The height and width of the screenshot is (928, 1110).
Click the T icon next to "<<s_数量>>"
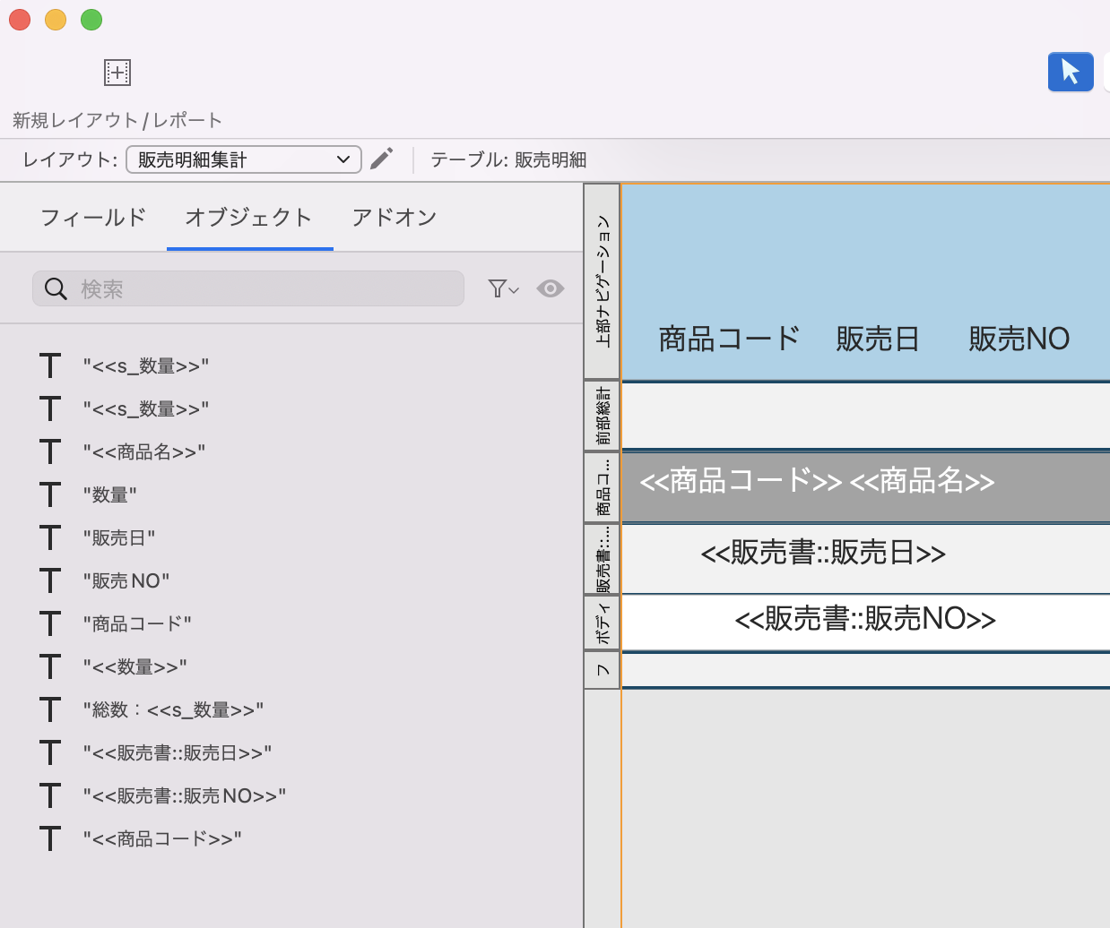[50, 365]
